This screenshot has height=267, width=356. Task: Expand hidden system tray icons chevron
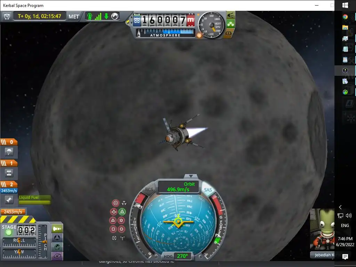[340, 207]
